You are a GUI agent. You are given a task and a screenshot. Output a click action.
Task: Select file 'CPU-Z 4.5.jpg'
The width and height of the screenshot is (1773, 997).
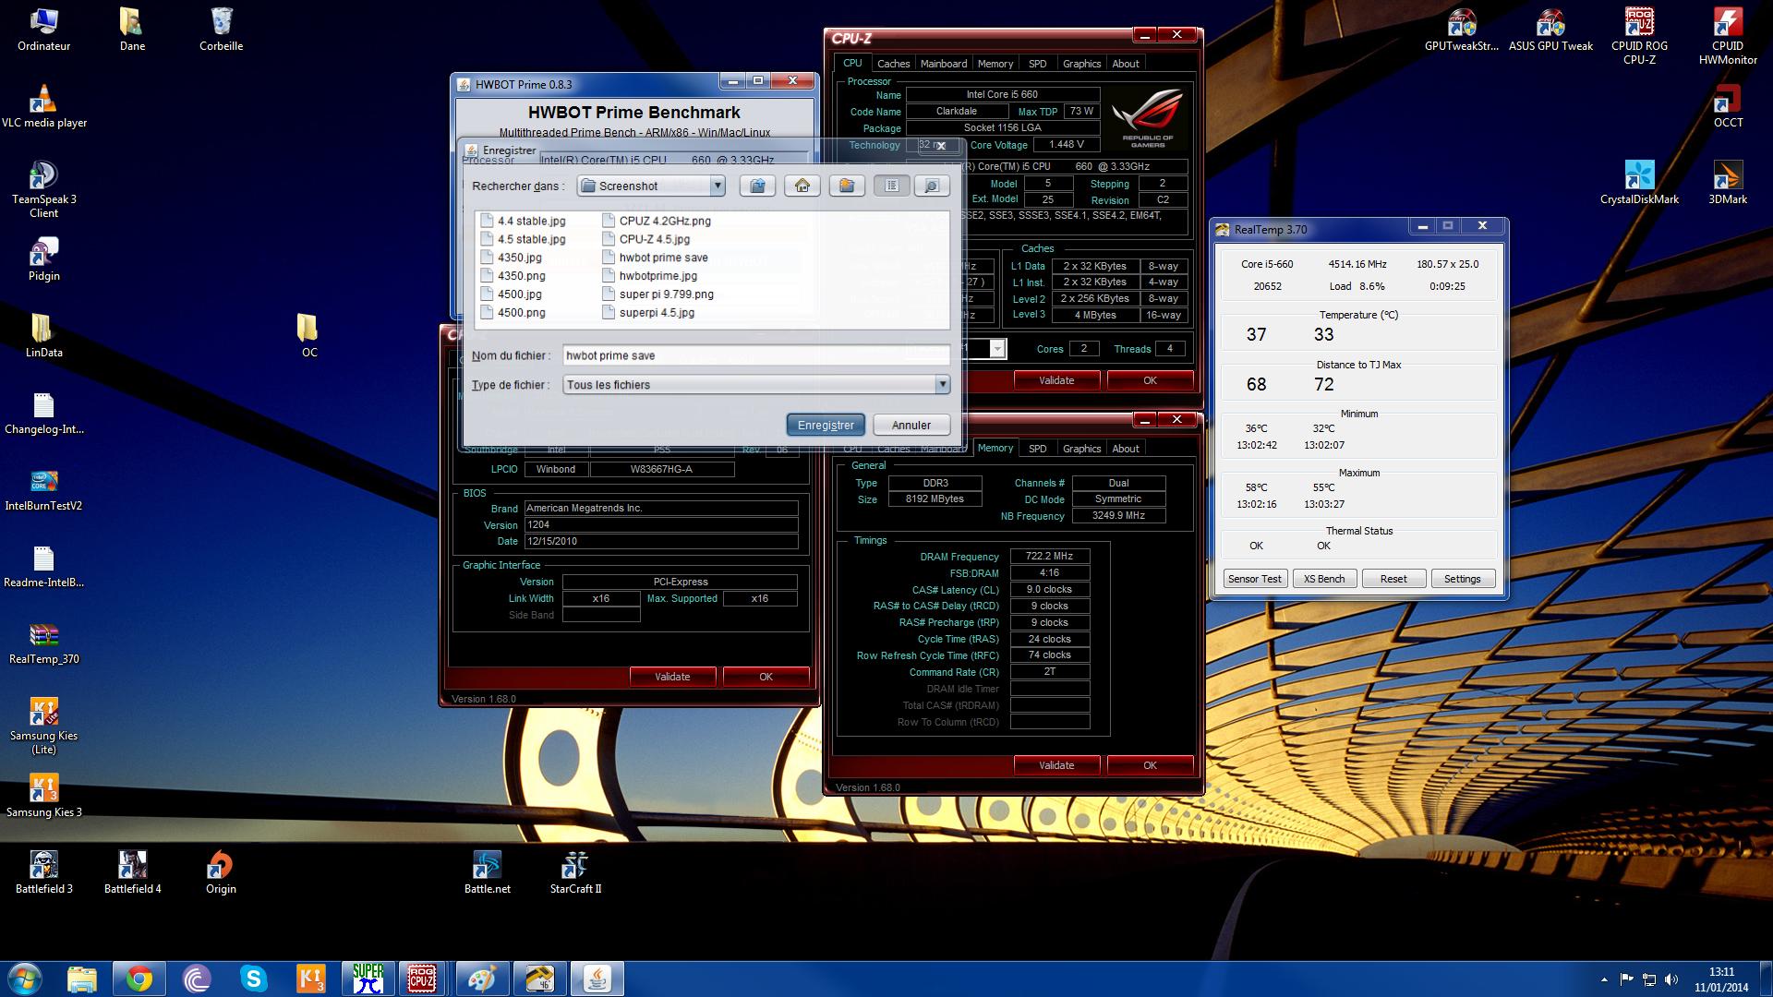646,239
